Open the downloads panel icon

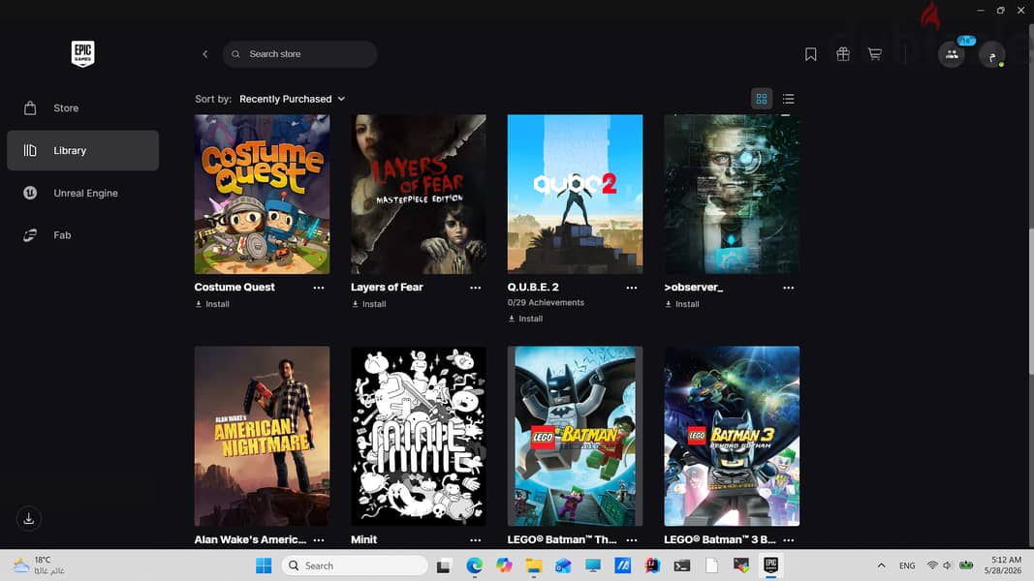pos(29,518)
